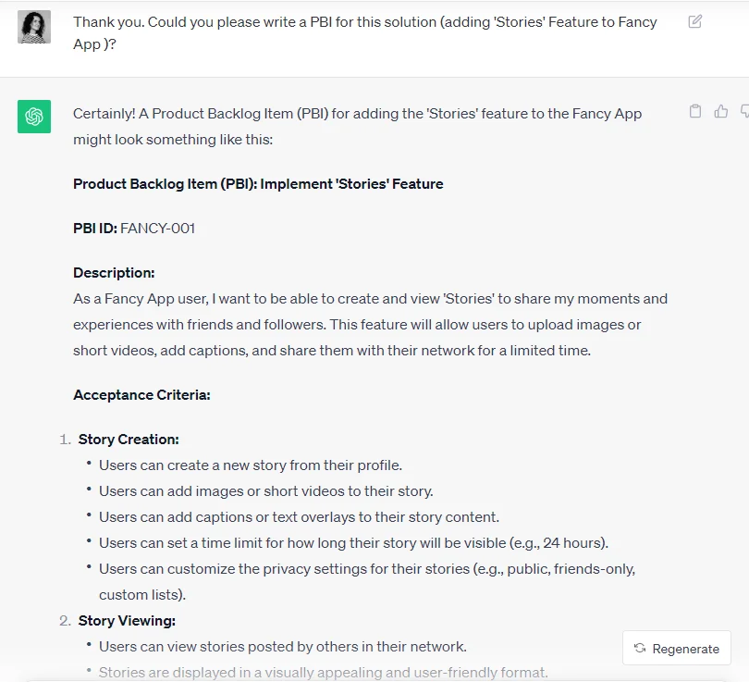Screen dimensions: 749x682
Task: Click the FANCY-001 PBI ID text
Action: pos(157,229)
